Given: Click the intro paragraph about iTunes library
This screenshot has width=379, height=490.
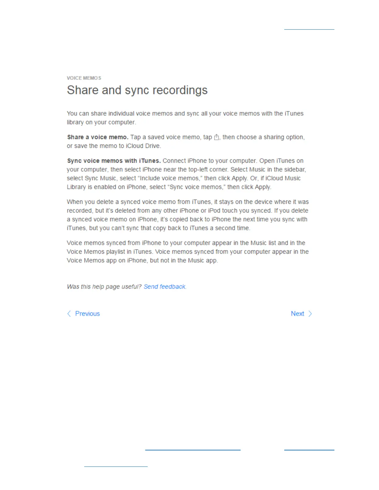Looking at the screenshot, I should click(185, 118).
